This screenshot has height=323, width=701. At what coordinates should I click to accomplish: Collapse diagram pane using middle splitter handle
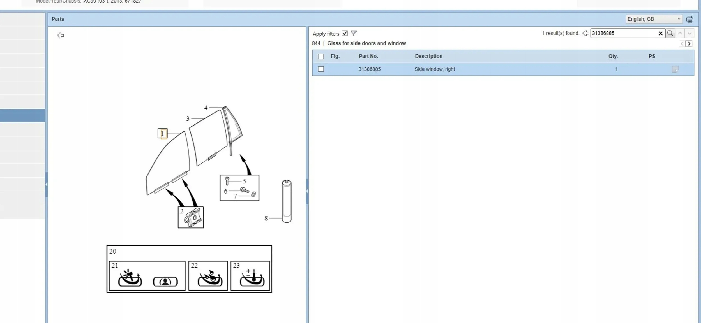pyautogui.click(x=307, y=191)
